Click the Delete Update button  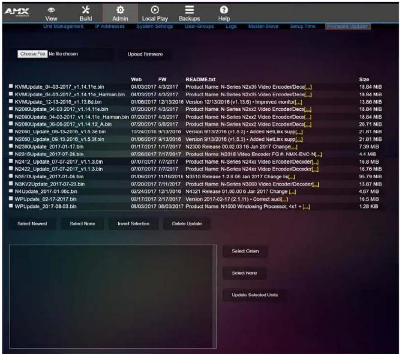point(187,224)
